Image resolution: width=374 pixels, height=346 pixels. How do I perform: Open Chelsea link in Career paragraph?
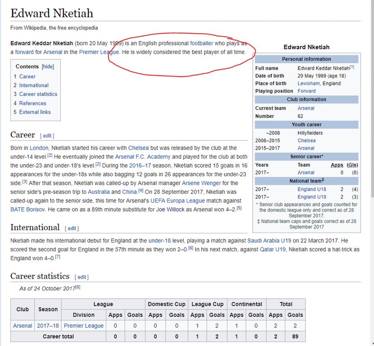coord(138,148)
